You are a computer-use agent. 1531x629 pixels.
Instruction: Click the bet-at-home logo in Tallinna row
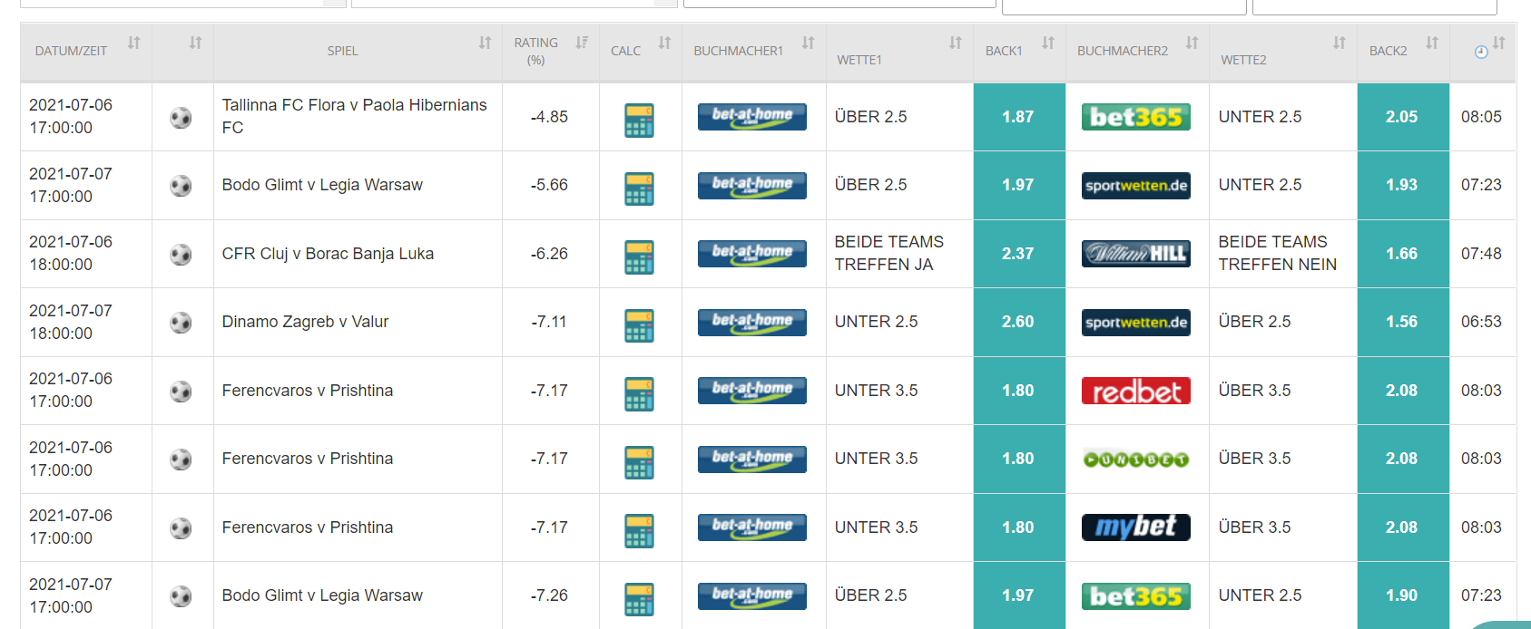click(x=752, y=117)
